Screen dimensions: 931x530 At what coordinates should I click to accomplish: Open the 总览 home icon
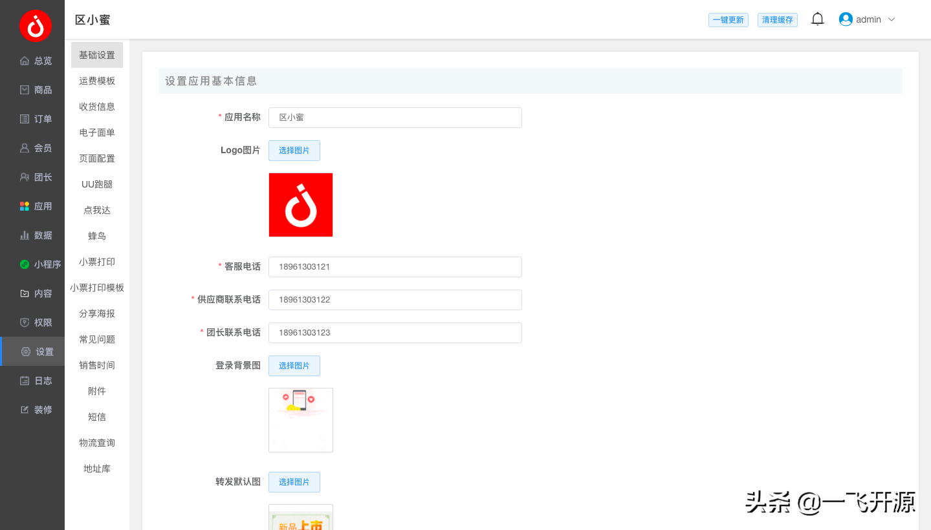click(x=25, y=61)
